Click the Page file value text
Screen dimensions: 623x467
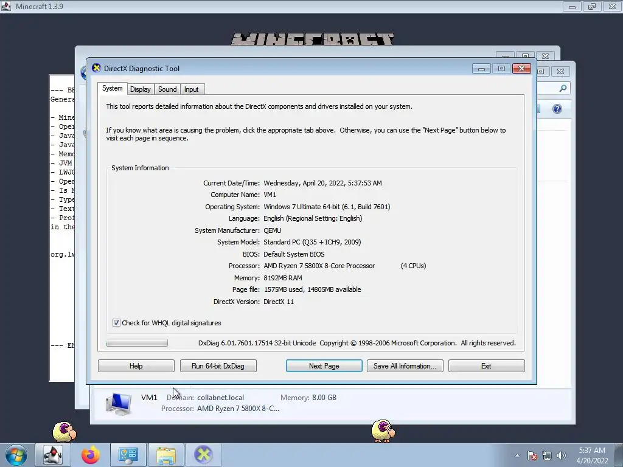click(x=312, y=289)
